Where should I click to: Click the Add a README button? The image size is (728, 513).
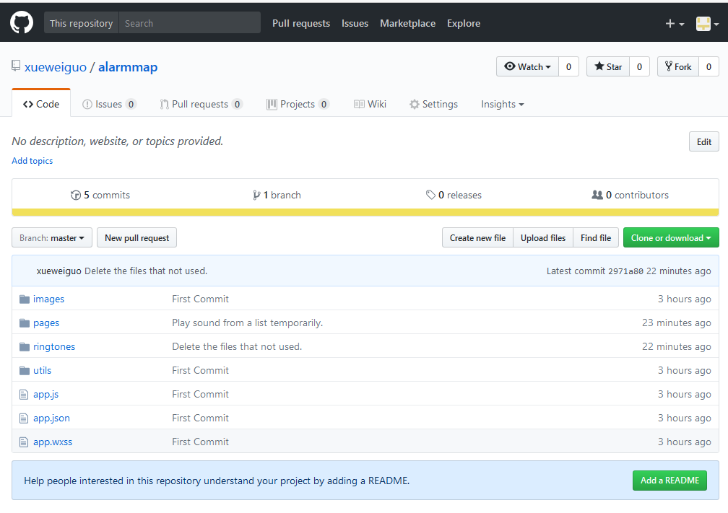click(669, 481)
